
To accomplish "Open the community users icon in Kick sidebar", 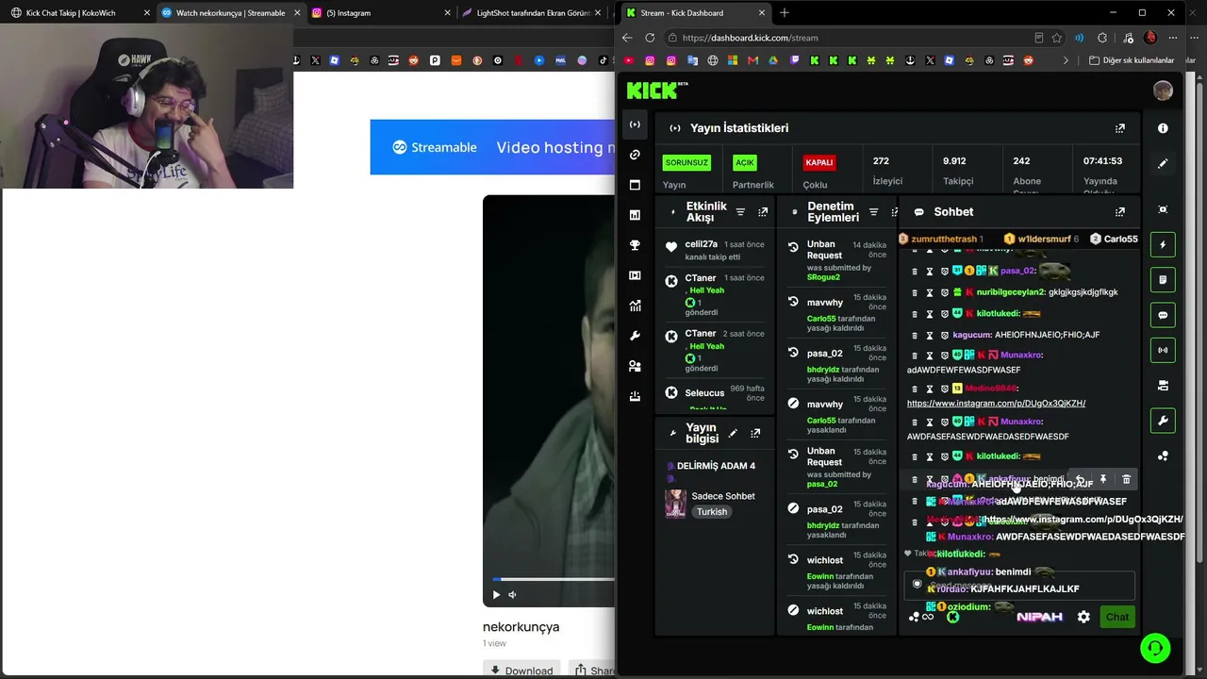I will 635,366.
